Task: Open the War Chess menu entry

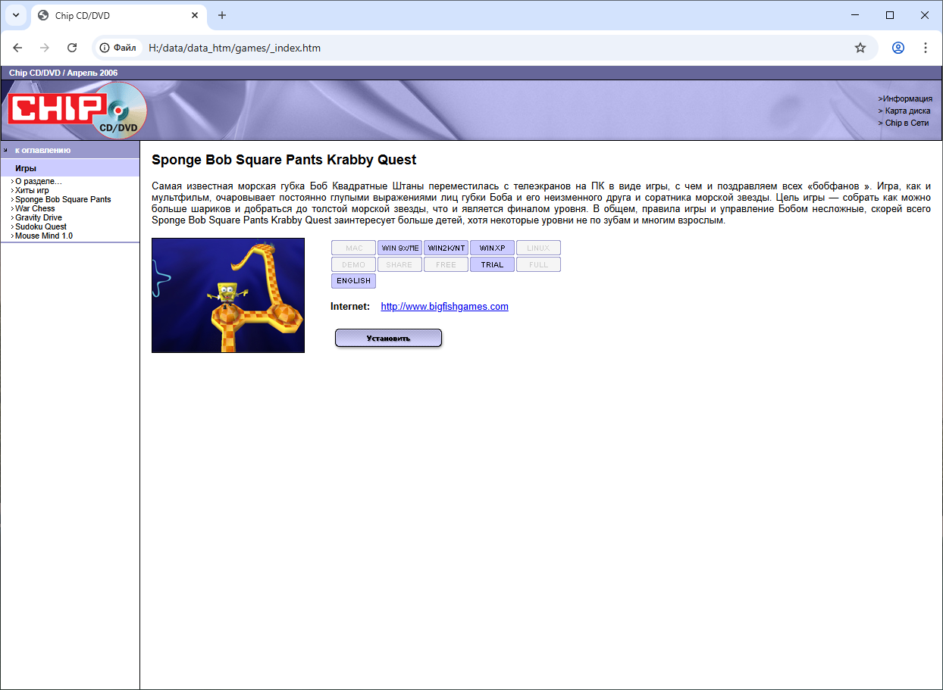Action: pos(35,208)
